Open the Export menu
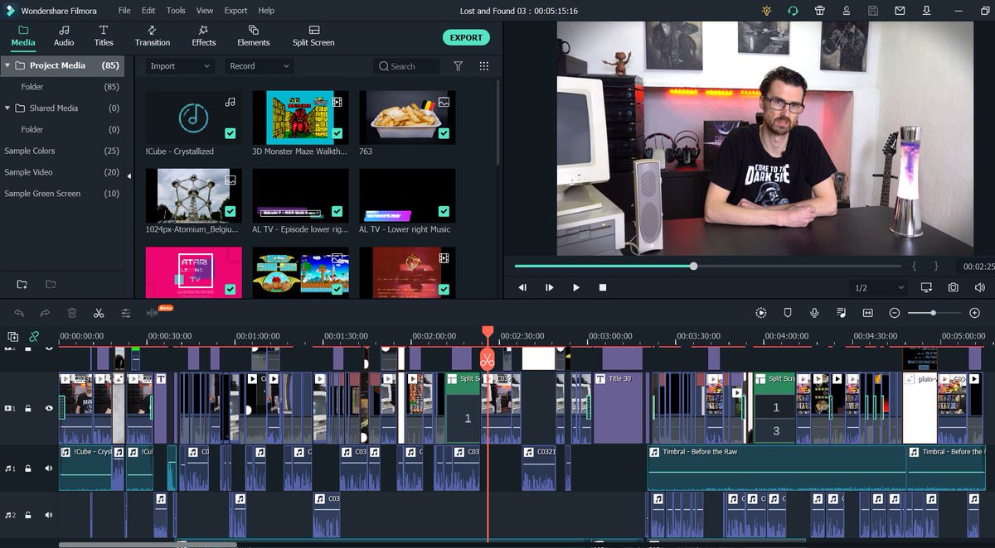The height and width of the screenshot is (548, 995). (x=235, y=11)
